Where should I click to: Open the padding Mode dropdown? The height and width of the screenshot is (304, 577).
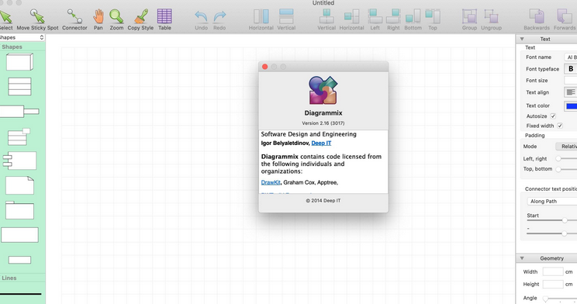[566, 146]
